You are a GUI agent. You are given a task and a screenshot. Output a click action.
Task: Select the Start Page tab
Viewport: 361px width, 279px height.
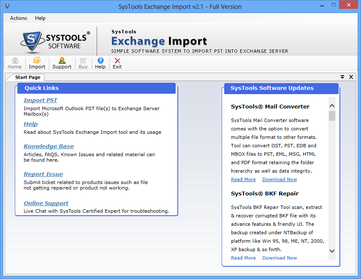pos(27,77)
